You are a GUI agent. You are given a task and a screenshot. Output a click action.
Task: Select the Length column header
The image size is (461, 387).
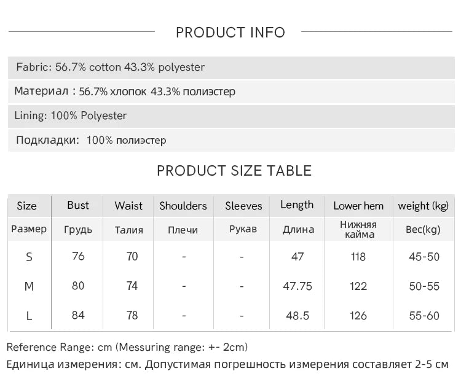297,205
